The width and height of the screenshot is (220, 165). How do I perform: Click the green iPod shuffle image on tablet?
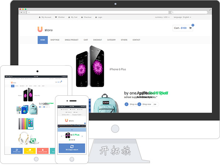point(33,141)
